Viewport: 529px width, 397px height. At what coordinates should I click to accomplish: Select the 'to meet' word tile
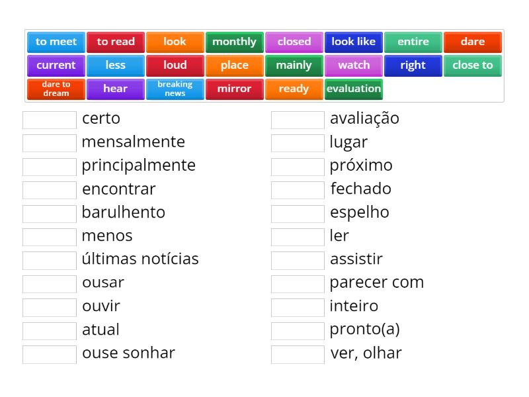click(x=56, y=41)
